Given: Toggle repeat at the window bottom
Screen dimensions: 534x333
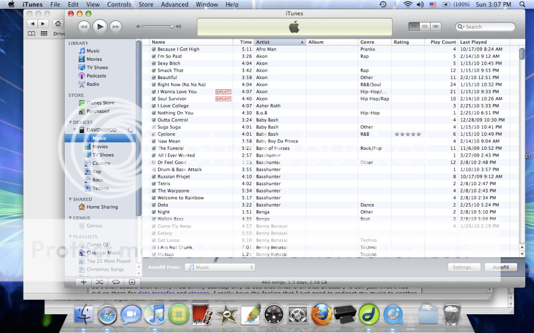Looking at the screenshot, I should [x=116, y=282].
